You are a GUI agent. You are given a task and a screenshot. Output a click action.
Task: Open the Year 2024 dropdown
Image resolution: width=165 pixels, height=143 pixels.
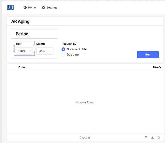[x=24, y=51]
